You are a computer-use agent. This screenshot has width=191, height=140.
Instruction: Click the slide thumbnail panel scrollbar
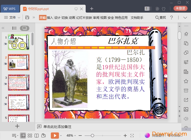point(32,39)
